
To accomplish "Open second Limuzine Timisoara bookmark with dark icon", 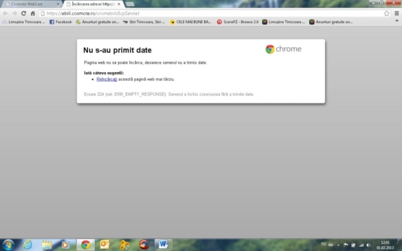I will [284, 22].
